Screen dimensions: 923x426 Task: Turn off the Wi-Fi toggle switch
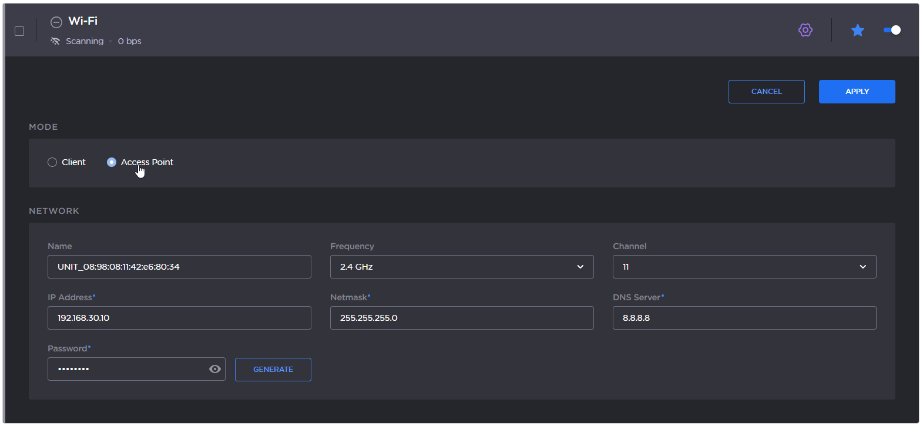pos(891,30)
